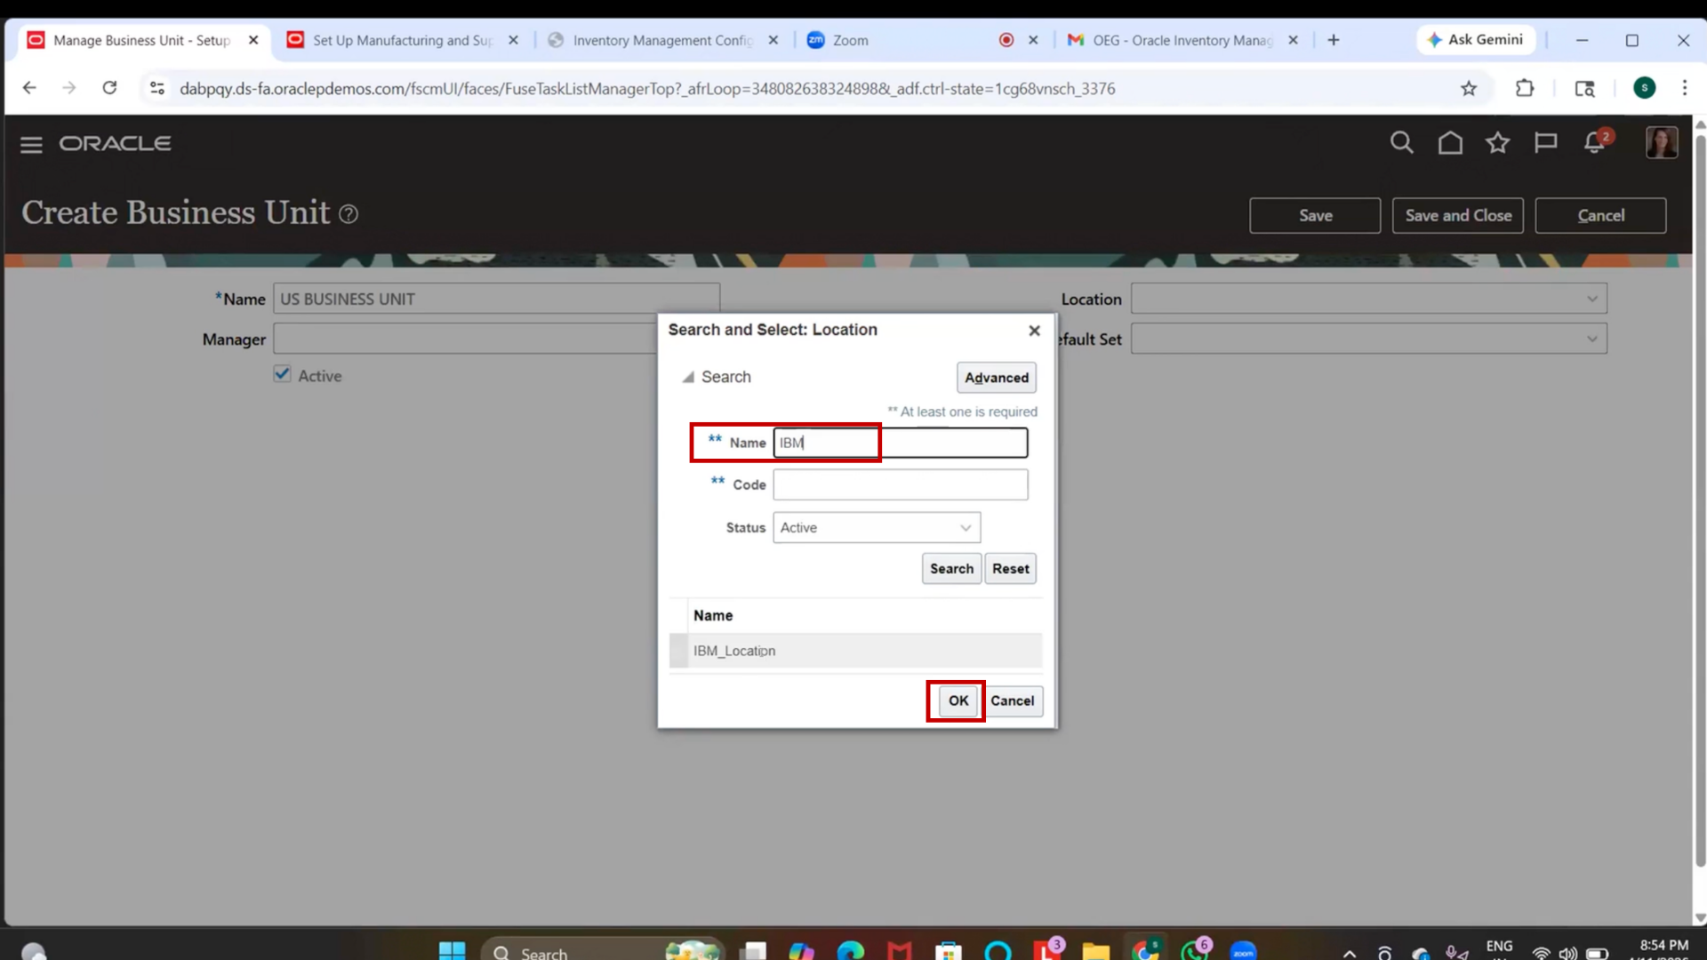Switch to Advanced search mode
This screenshot has height=960, width=1707.
997,378
